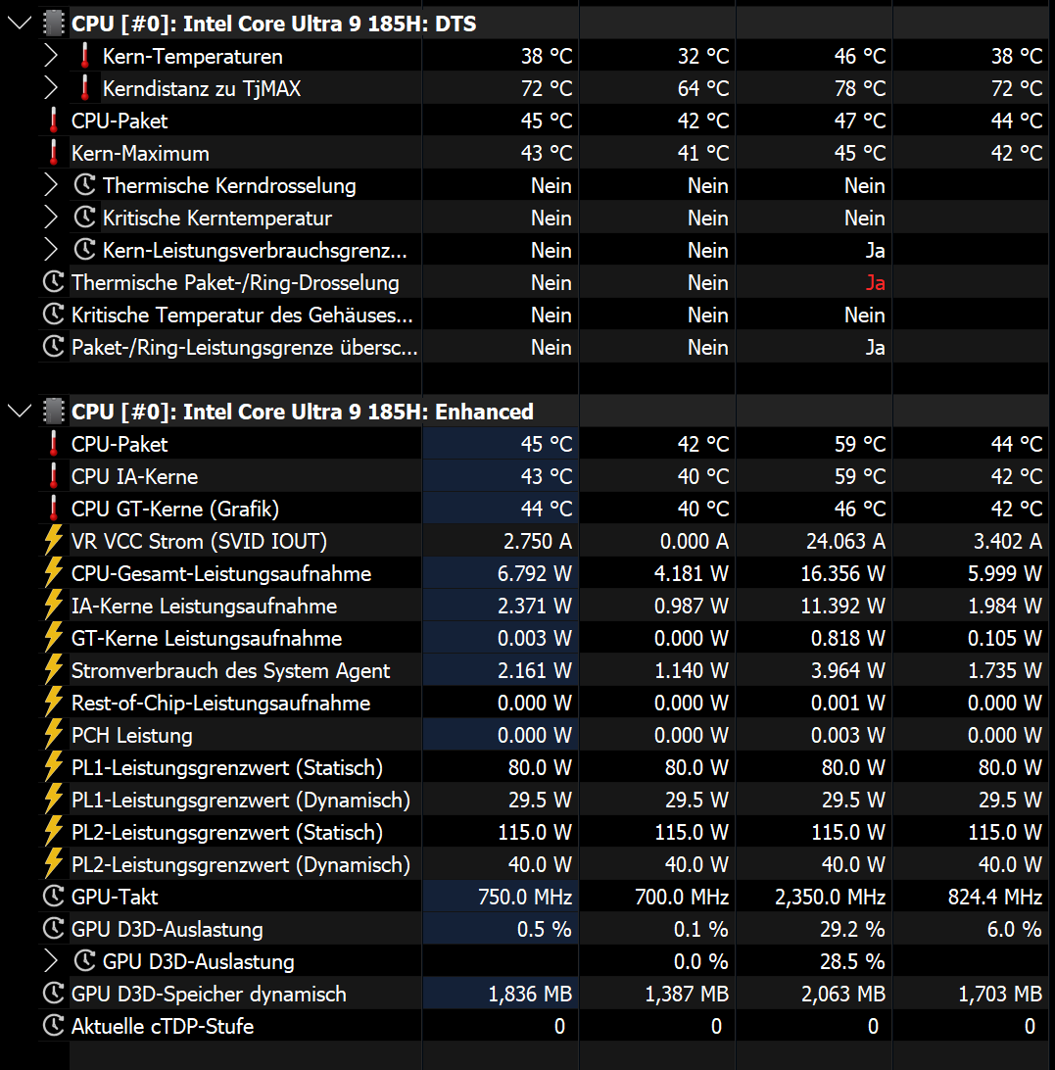The image size is (1055, 1070).
Task: Click the thermometer icon for Kerndistanz zu TjMAX
Action: pos(84,88)
